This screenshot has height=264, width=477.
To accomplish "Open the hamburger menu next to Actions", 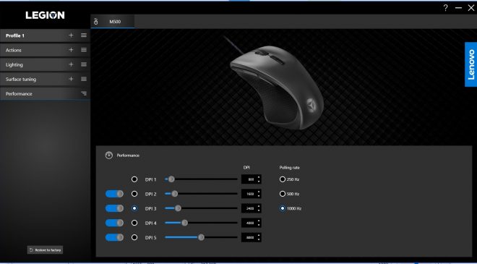I will point(84,50).
